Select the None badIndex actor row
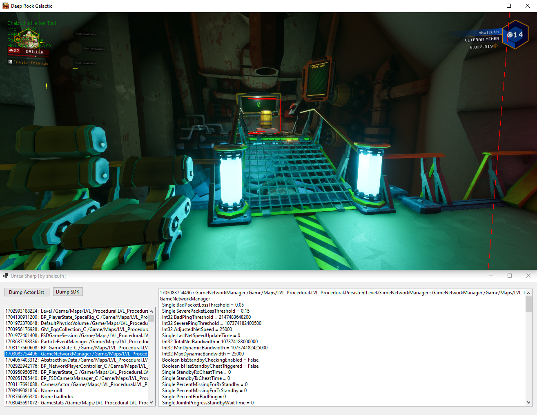Image resolution: width=537 pixels, height=415 pixels. pyautogui.click(x=76, y=397)
